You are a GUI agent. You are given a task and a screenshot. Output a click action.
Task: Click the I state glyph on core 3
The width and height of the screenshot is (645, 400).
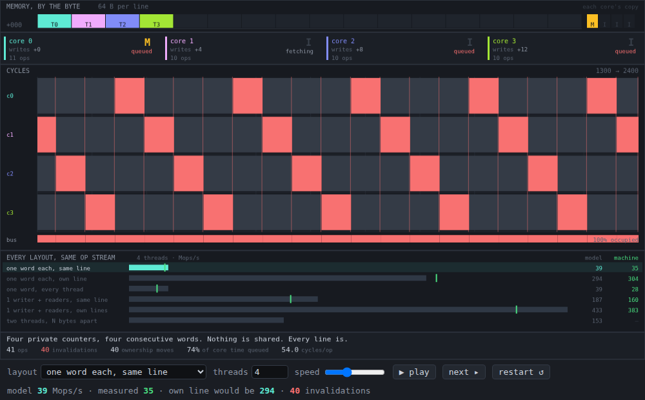tap(631, 42)
